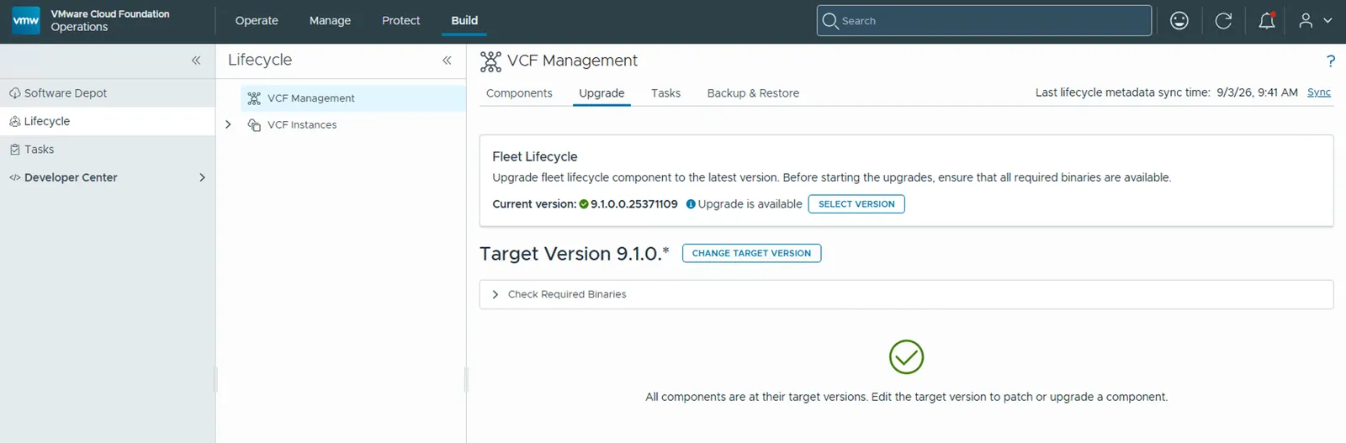The image size is (1346, 443).
Task: Click the Lifecycle sidebar icon
Action: coord(14,121)
